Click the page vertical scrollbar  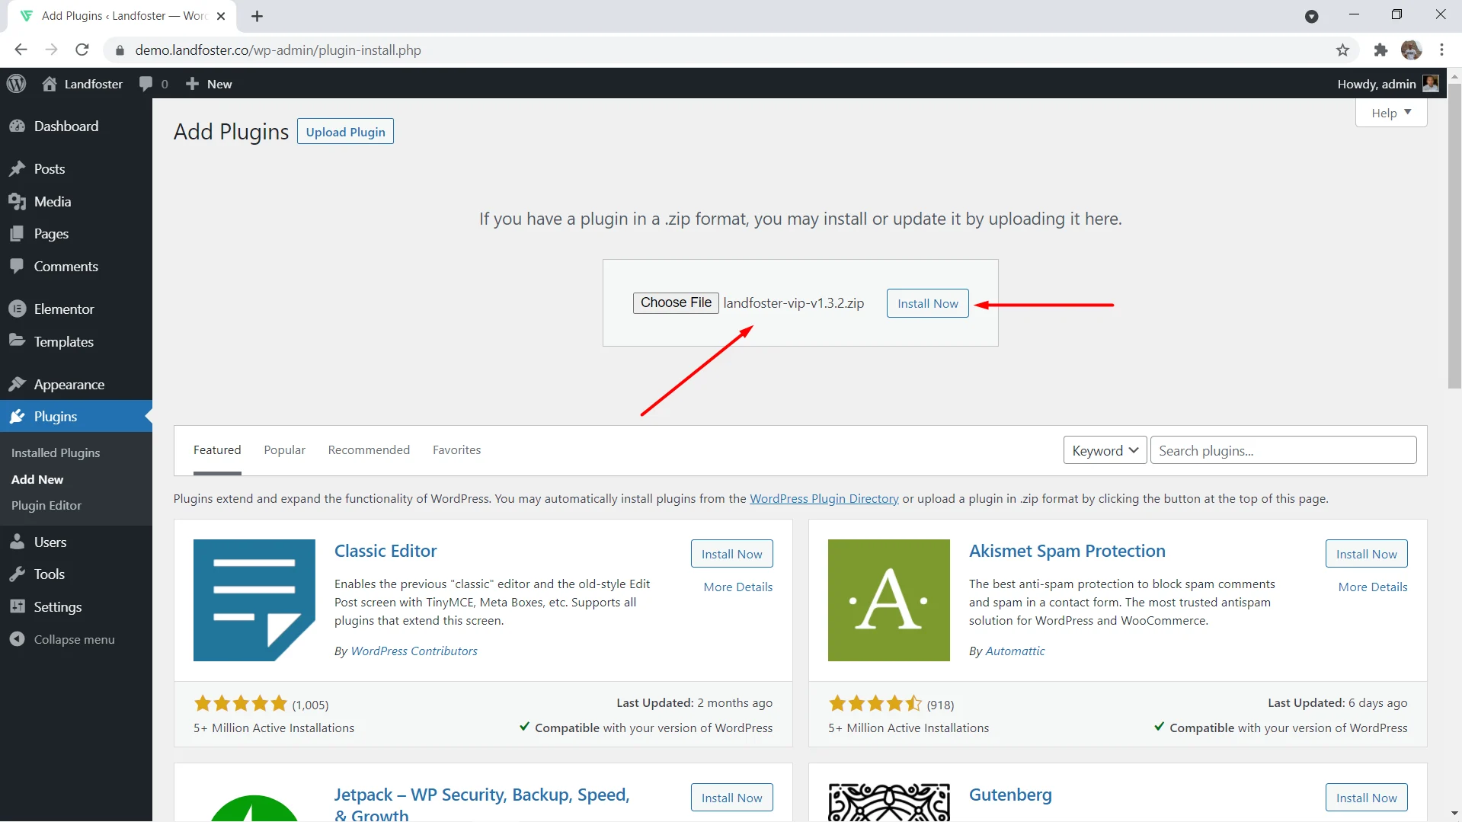(x=1454, y=236)
